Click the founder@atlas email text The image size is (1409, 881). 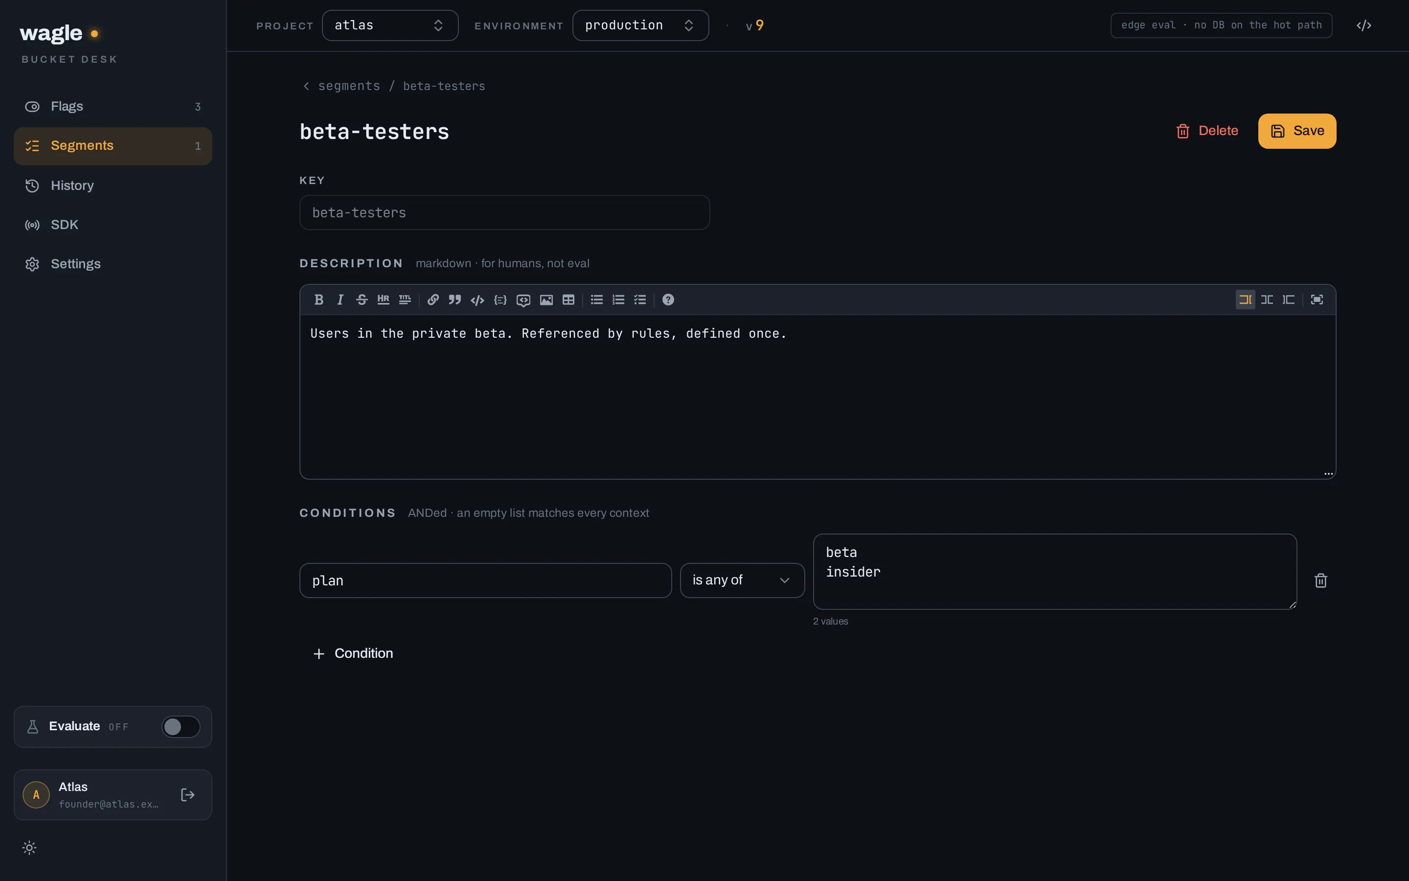pos(109,804)
